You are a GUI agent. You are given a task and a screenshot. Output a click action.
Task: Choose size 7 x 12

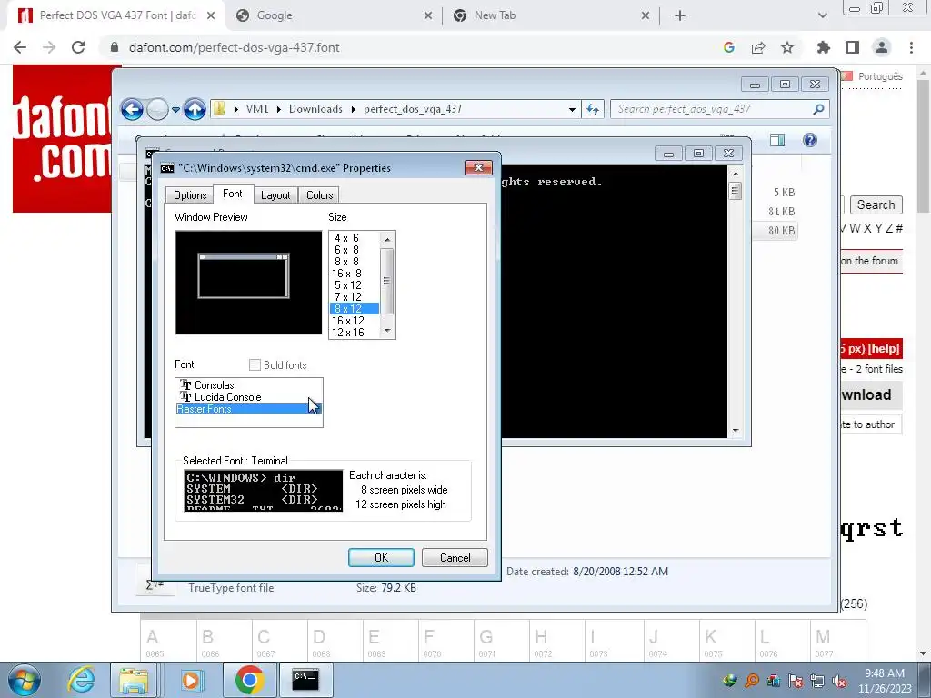(355, 297)
